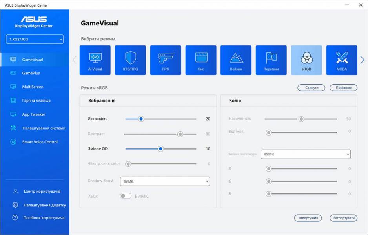Select the AI Visual mode tile
Image resolution: width=368 pixels, height=235 pixels.
coord(95,60)
